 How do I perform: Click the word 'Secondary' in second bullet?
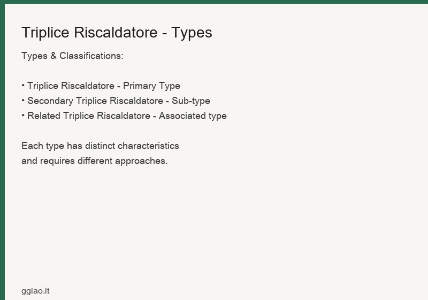click(50, 101)
